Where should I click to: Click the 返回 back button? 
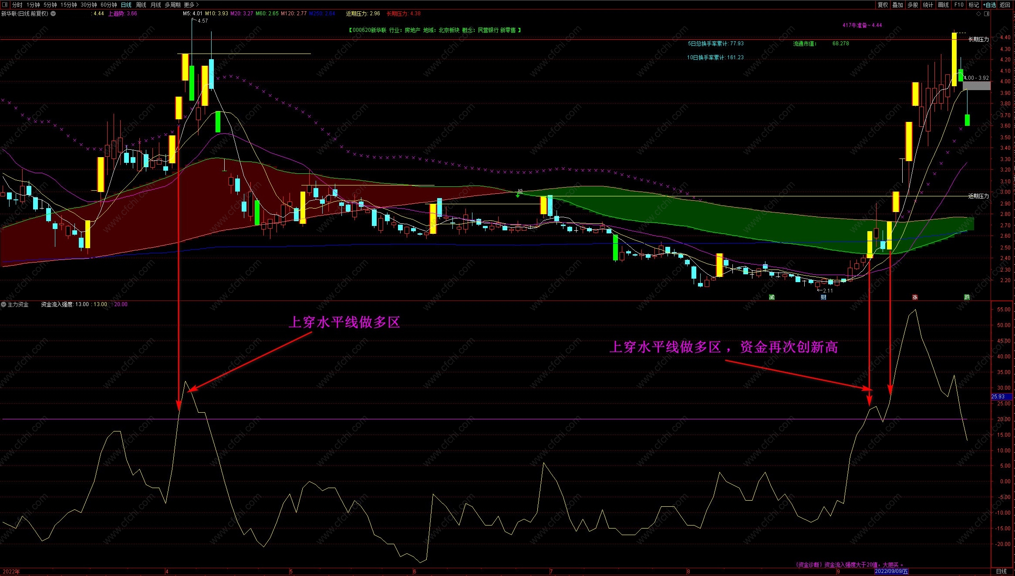point(1005,5)
